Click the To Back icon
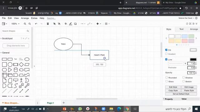200x112 pixels. click(x=59, y=24)
